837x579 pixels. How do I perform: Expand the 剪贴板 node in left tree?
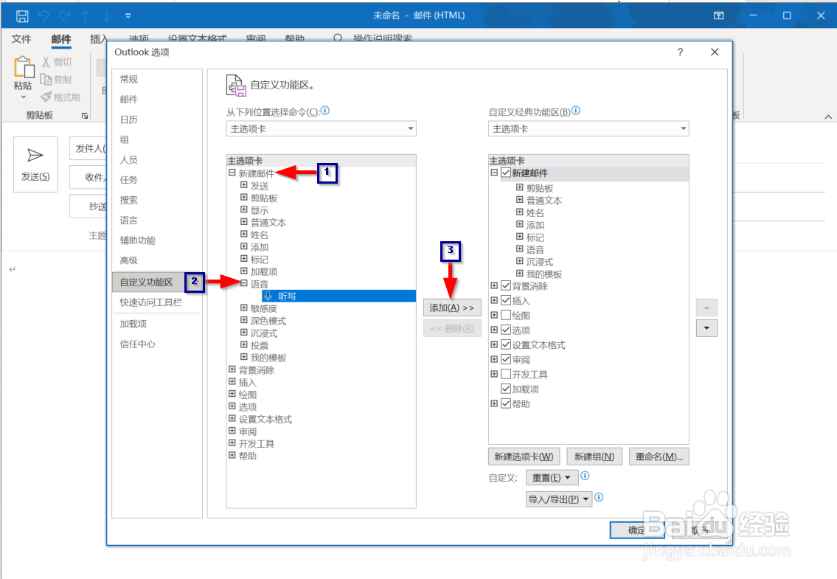click(244, 198)
